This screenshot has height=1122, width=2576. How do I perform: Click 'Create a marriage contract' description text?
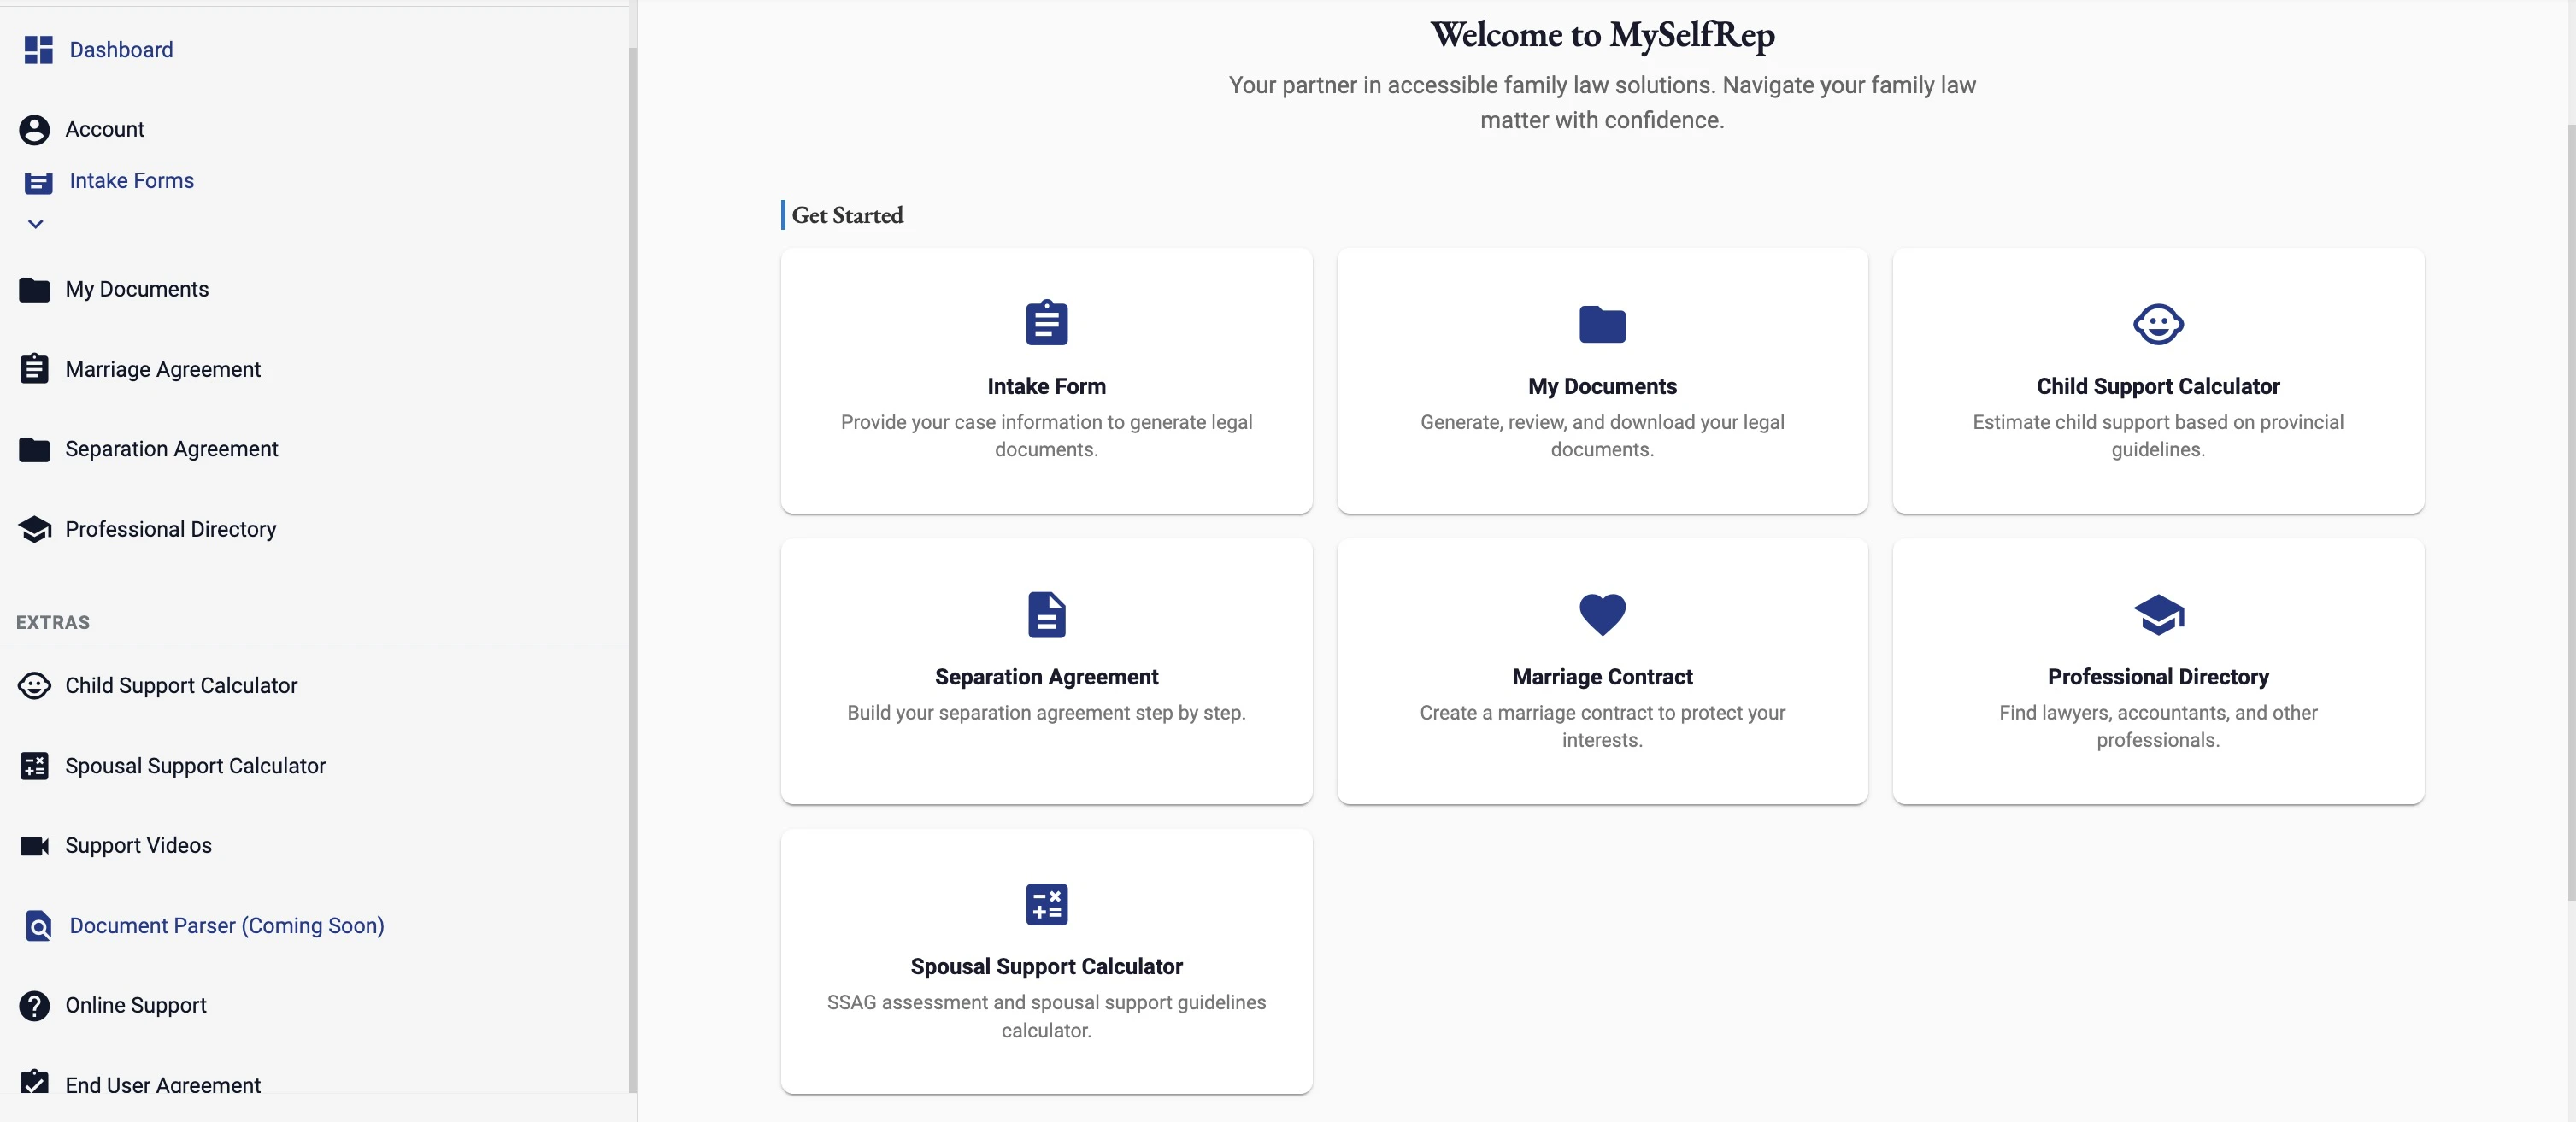[1602, 727]
